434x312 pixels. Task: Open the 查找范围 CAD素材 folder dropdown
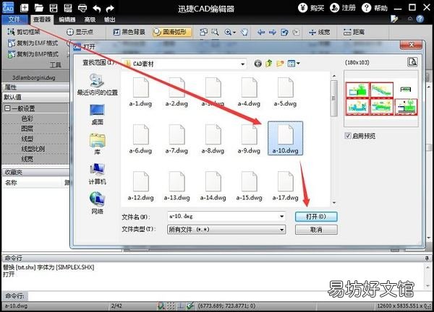242,64
